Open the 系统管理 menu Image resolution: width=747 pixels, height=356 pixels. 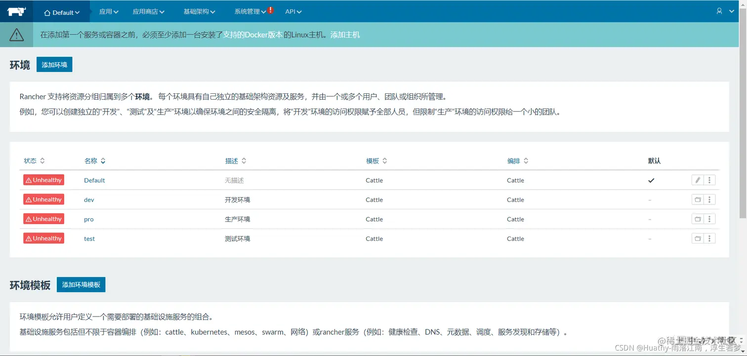pos(250,11)
